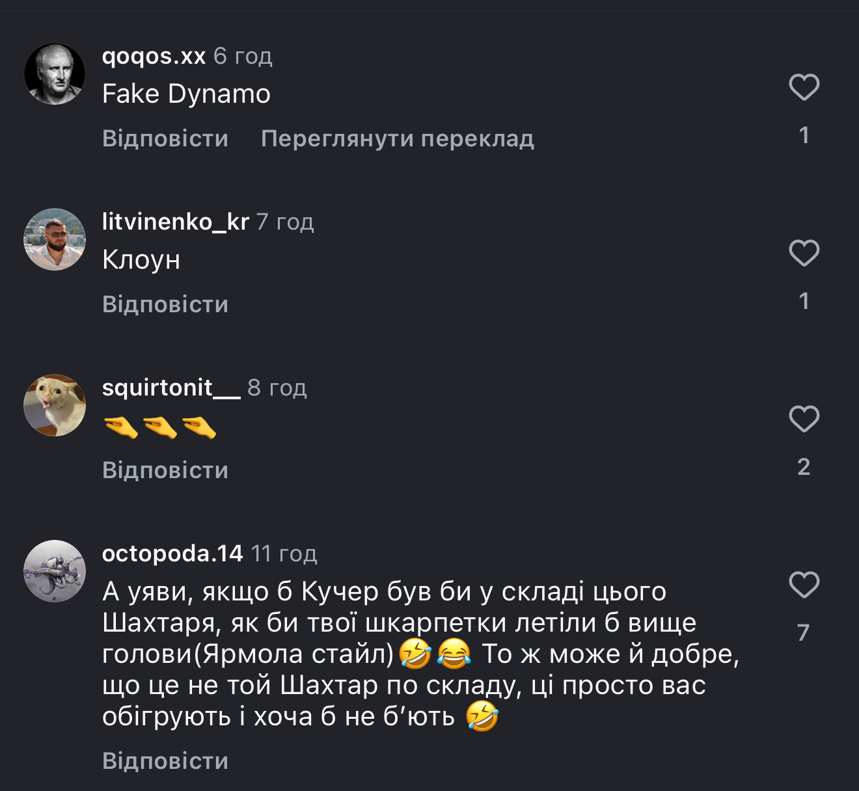Tap heart on squirtonit__ comment
This screenshot has height=791, width=859.
click(804, 419)
